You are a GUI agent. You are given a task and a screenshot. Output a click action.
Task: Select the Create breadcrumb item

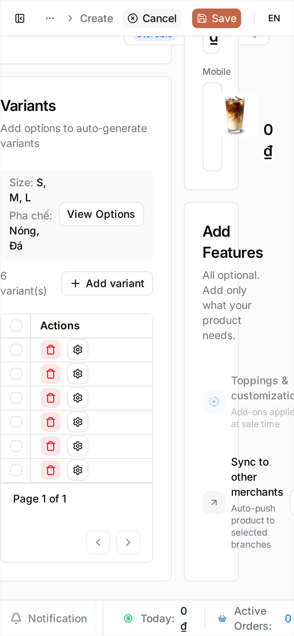pos(97,18)
